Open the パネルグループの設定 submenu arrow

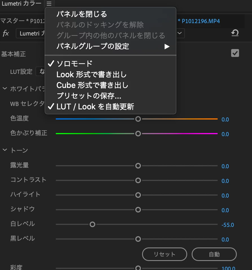tap(167, 47)
